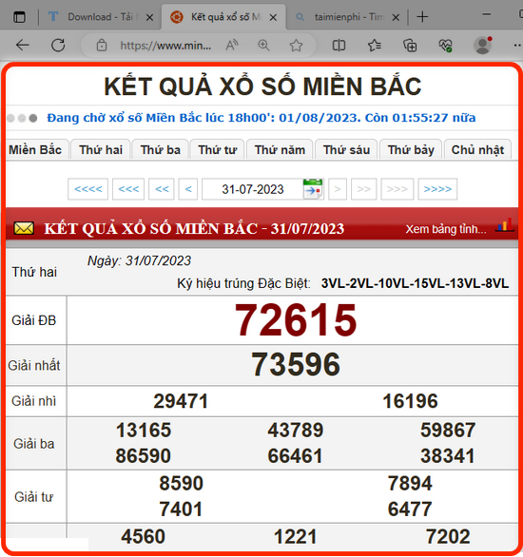The height and width of the screenshot is (557, 523).
Task: Open the browser settings ellipsis menu
Action: 518,45
